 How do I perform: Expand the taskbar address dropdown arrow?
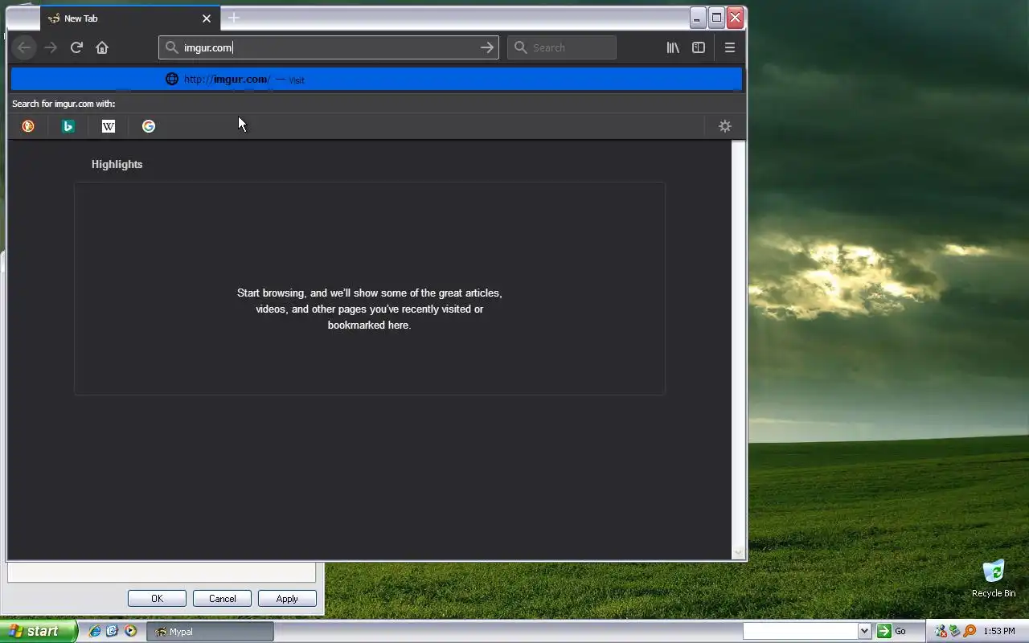pos(864,632)
